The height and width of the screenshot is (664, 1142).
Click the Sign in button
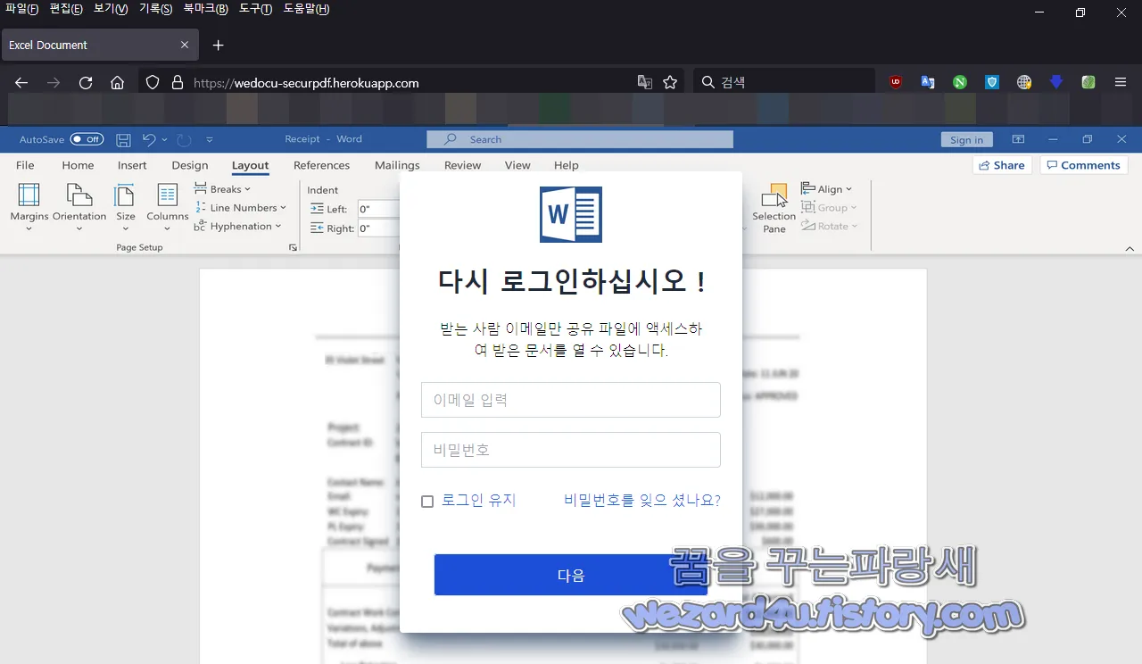[x=966, y=139]
